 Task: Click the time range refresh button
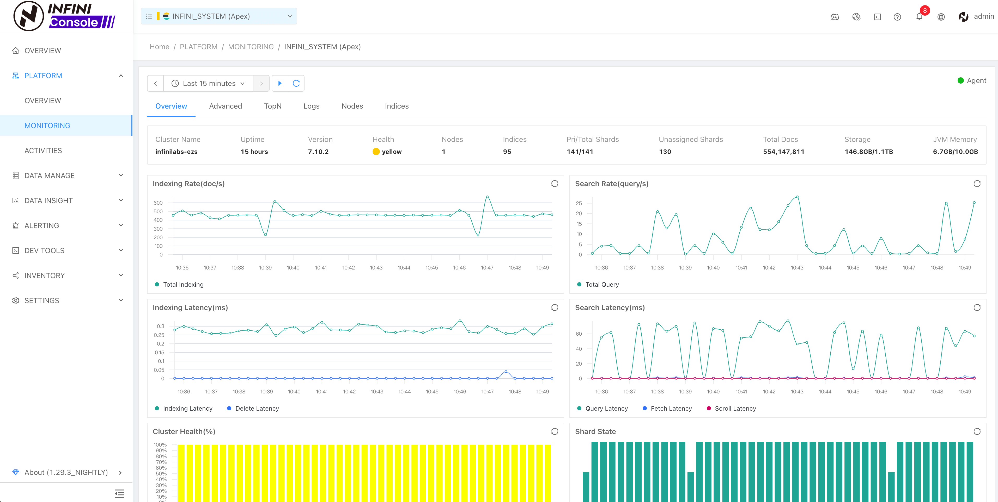296,83
